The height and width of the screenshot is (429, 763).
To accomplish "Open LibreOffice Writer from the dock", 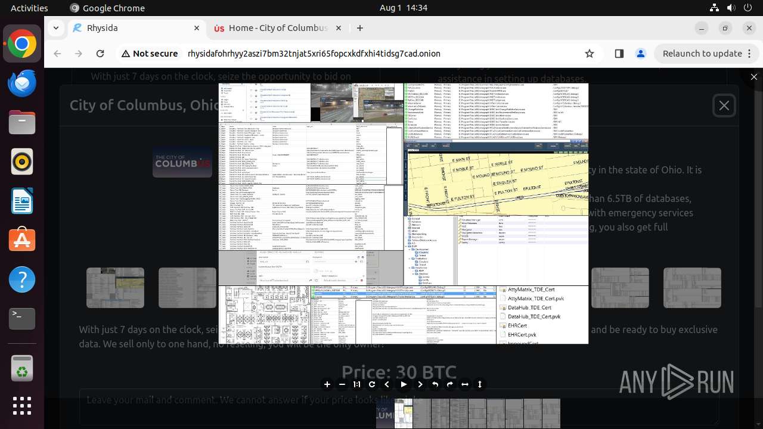I will tap(22, 201).
